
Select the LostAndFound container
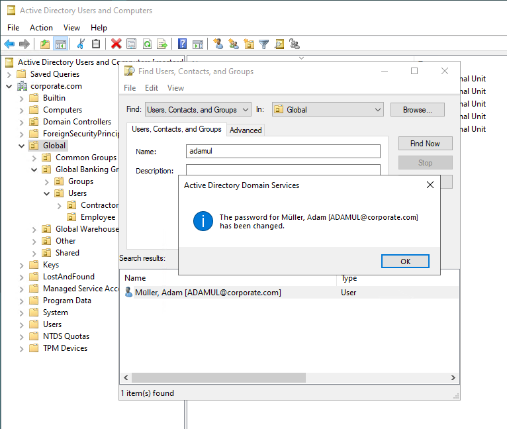point(69,277)
